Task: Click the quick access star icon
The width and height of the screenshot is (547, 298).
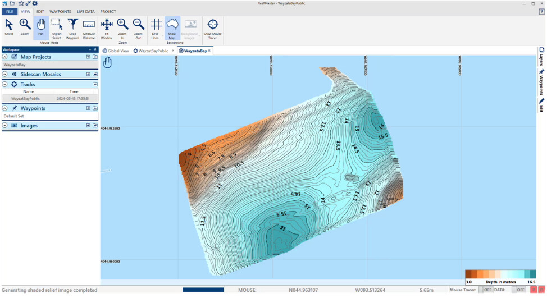Action: coord(21,3)
